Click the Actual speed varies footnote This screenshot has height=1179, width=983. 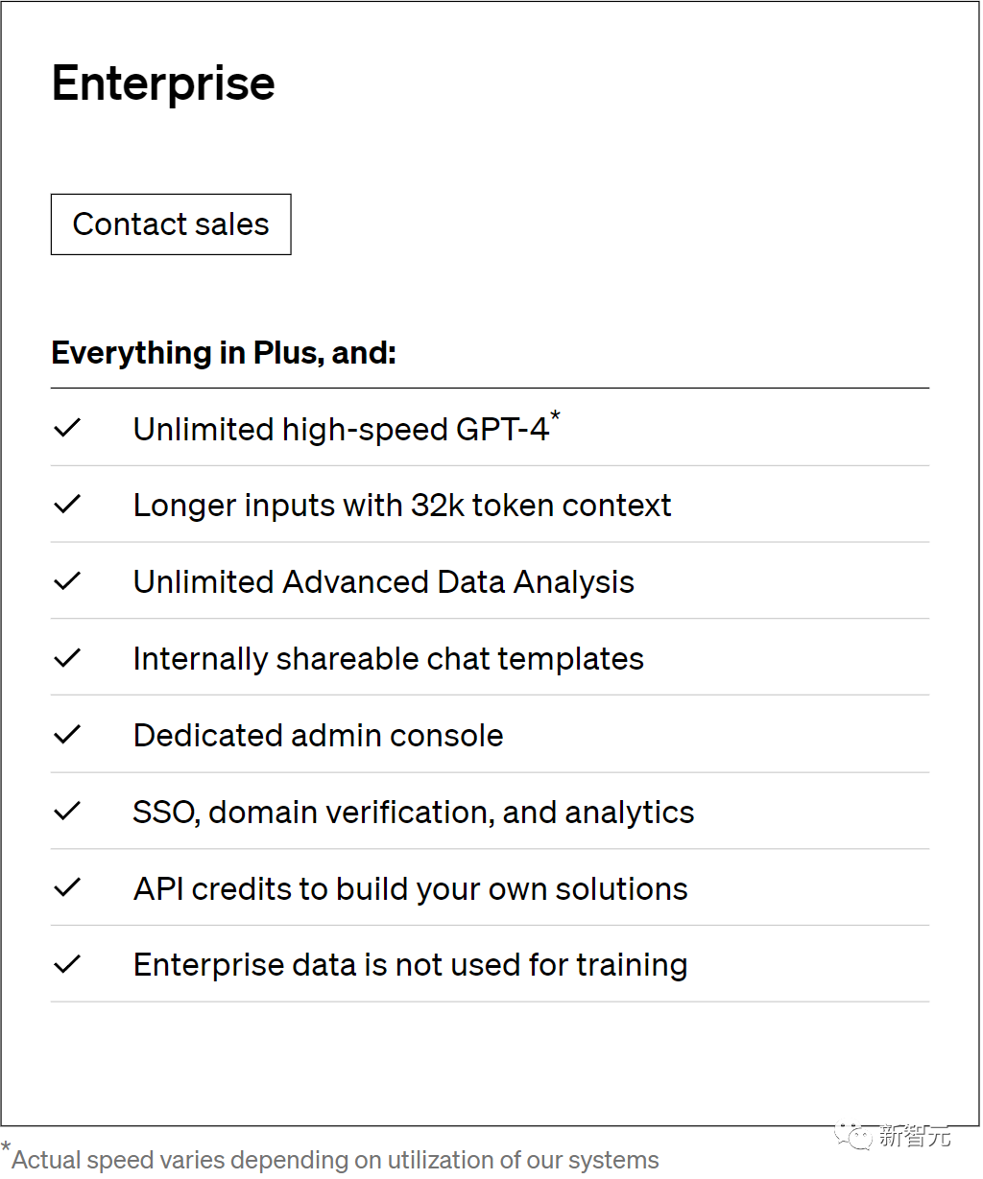tap(335, 1160)
